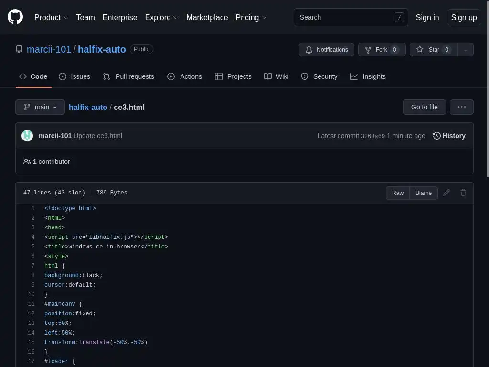Open the Insights tab
Viewport: 489px width, 367px height.
pyautogui.click(x=368, y=76)
